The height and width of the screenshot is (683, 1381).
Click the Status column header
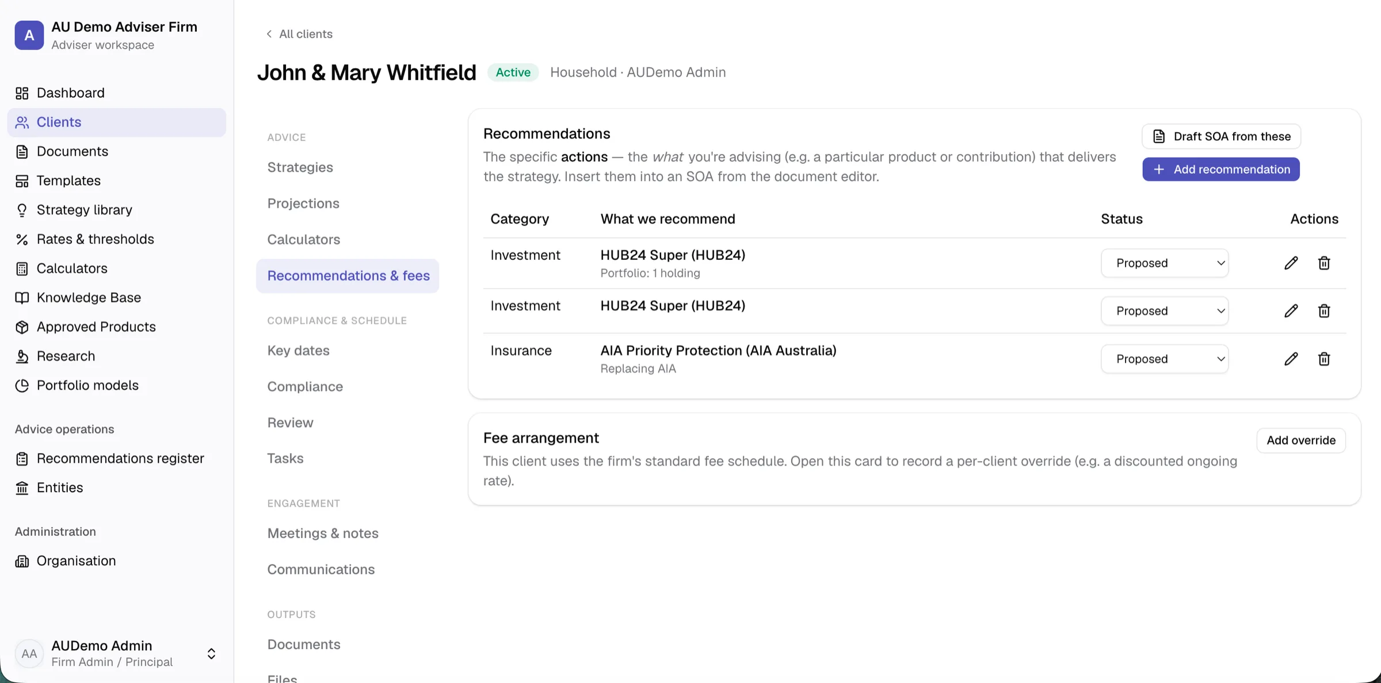1121,219
